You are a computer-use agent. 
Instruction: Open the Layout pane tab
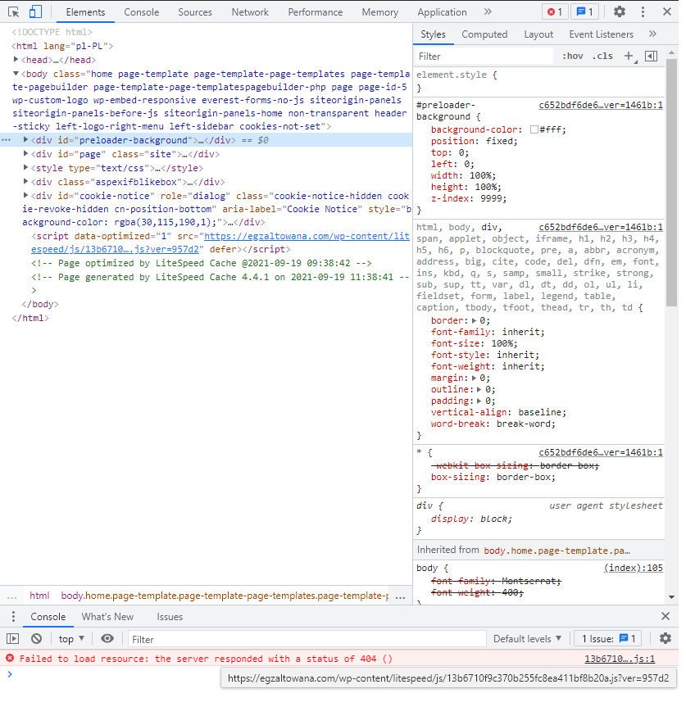coord(538,34)
